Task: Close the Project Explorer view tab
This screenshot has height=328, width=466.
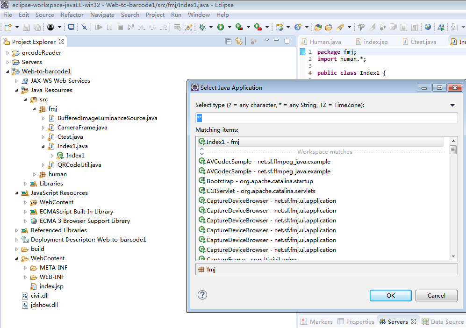Action: click(x=61, y=42)
